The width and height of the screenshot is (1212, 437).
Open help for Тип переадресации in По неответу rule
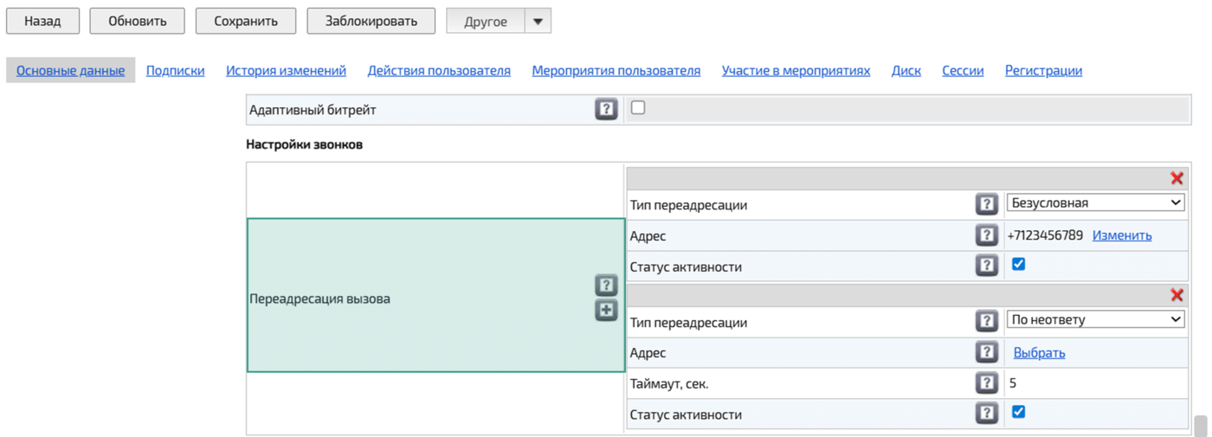coord(986,321)
